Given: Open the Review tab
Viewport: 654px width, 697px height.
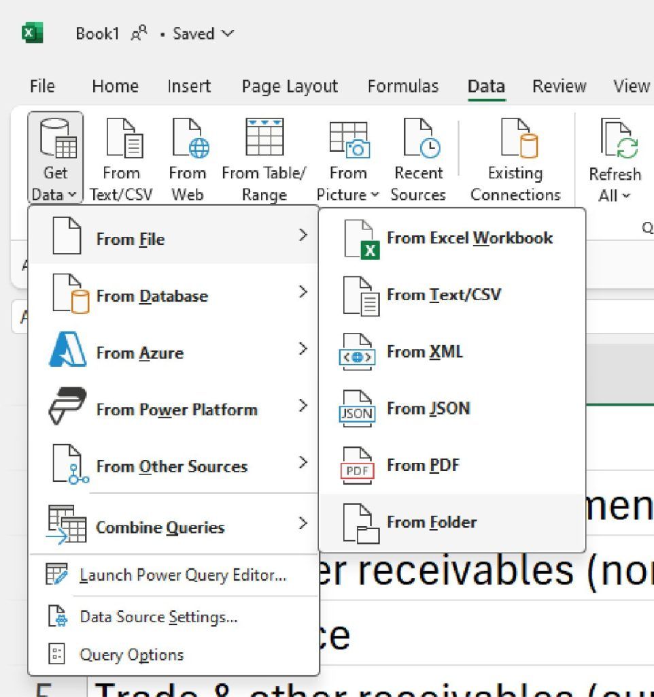Looking at the screenshot, I should (x=559, y=86).
